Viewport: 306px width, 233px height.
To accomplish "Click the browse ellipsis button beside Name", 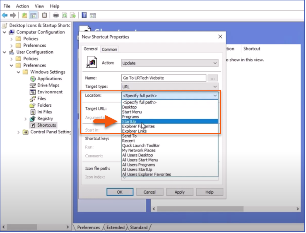I will pos(213,78).
